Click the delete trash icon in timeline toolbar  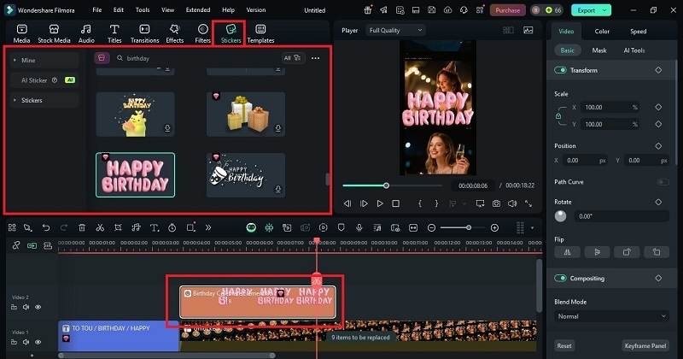pos(82,227)
